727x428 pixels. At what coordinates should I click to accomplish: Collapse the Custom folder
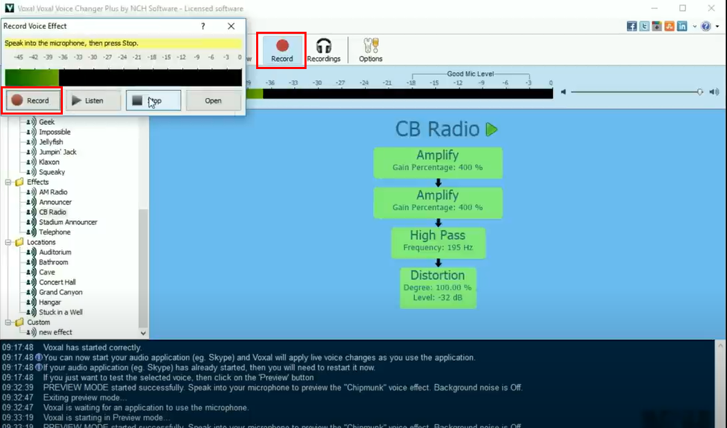[x=8, y=322]
